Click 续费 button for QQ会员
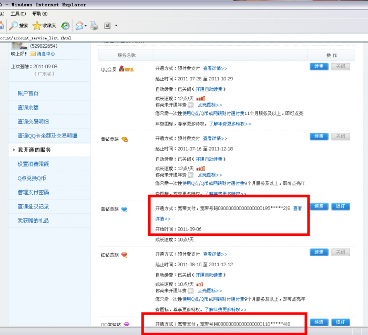Viewport: 368px width, 335px height. [319, 67]
